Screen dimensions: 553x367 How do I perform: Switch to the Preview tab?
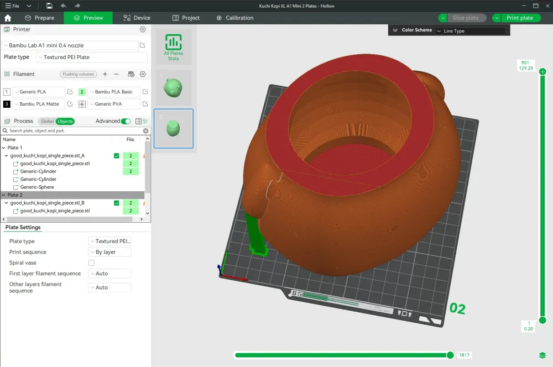[88, 18]
